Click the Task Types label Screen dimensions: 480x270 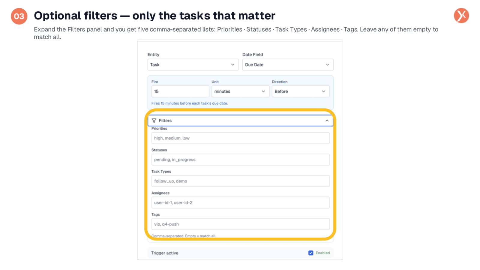(x=161, y=172)
